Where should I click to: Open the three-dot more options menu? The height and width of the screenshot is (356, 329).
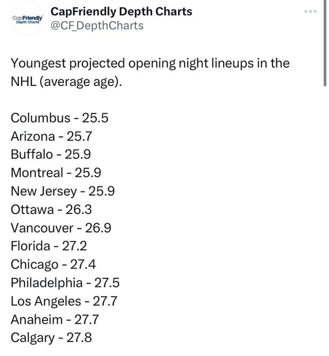coord(309,11)
